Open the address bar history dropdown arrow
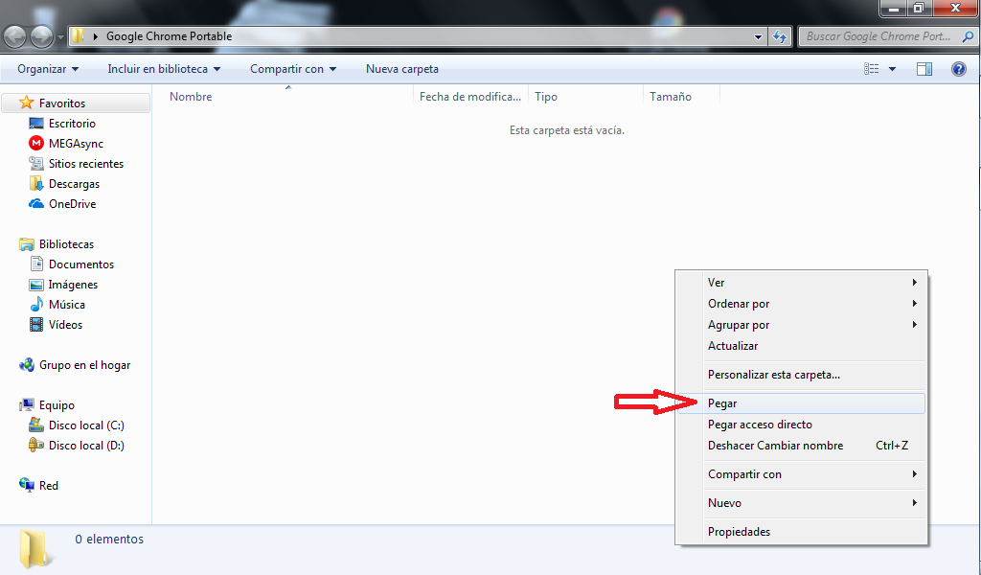981x575 pixels. coord(759,37)
